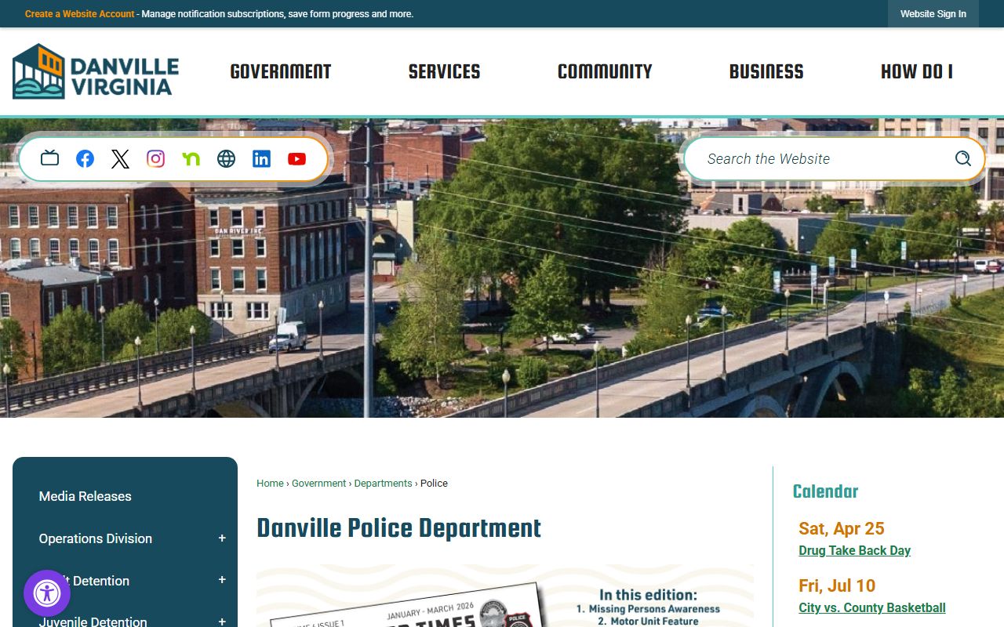Click the Search the Website field
1004x627 pixels.
click(824, 159)
